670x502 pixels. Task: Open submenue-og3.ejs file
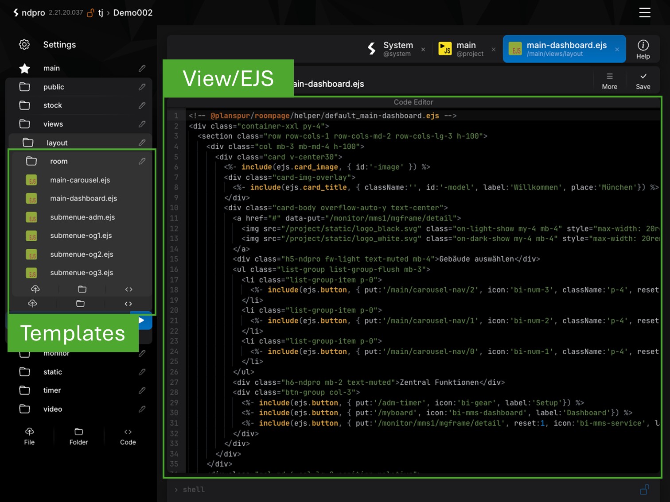point(82,273)
